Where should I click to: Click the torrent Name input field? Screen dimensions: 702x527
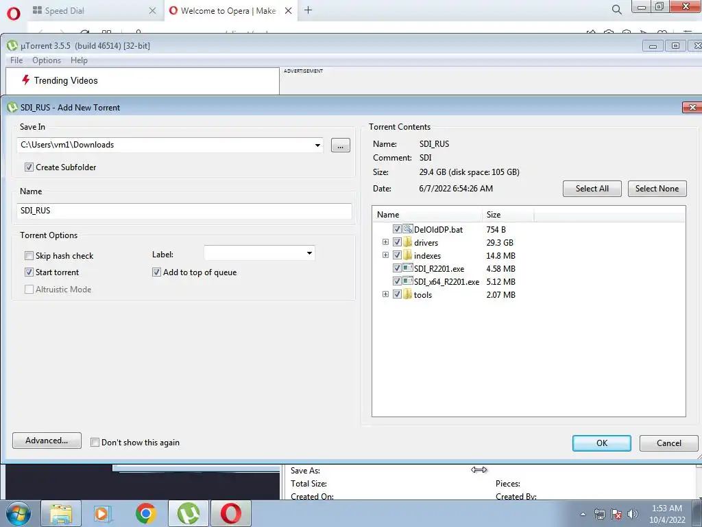[x=184, y=211]
